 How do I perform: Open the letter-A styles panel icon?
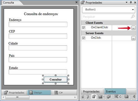(x=134, y=97)
